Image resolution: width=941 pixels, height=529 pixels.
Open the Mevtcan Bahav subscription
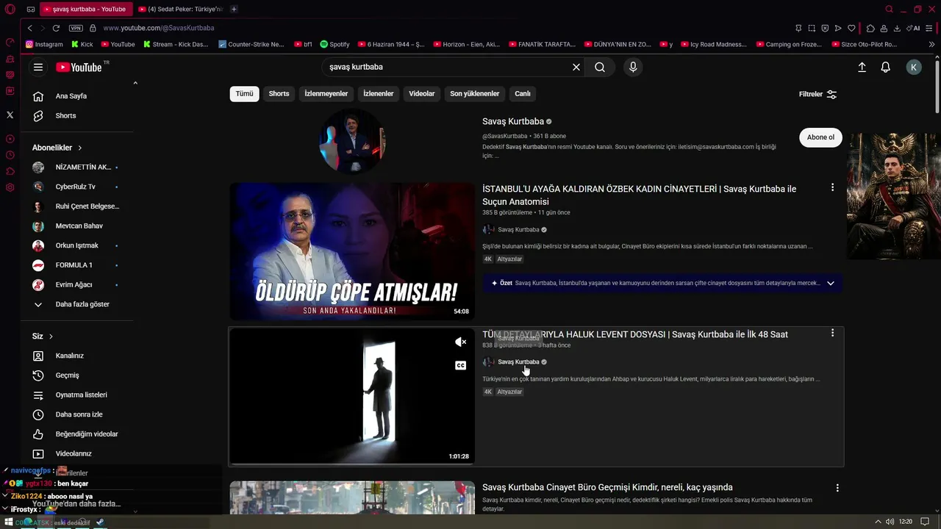[x=77, y=226]
